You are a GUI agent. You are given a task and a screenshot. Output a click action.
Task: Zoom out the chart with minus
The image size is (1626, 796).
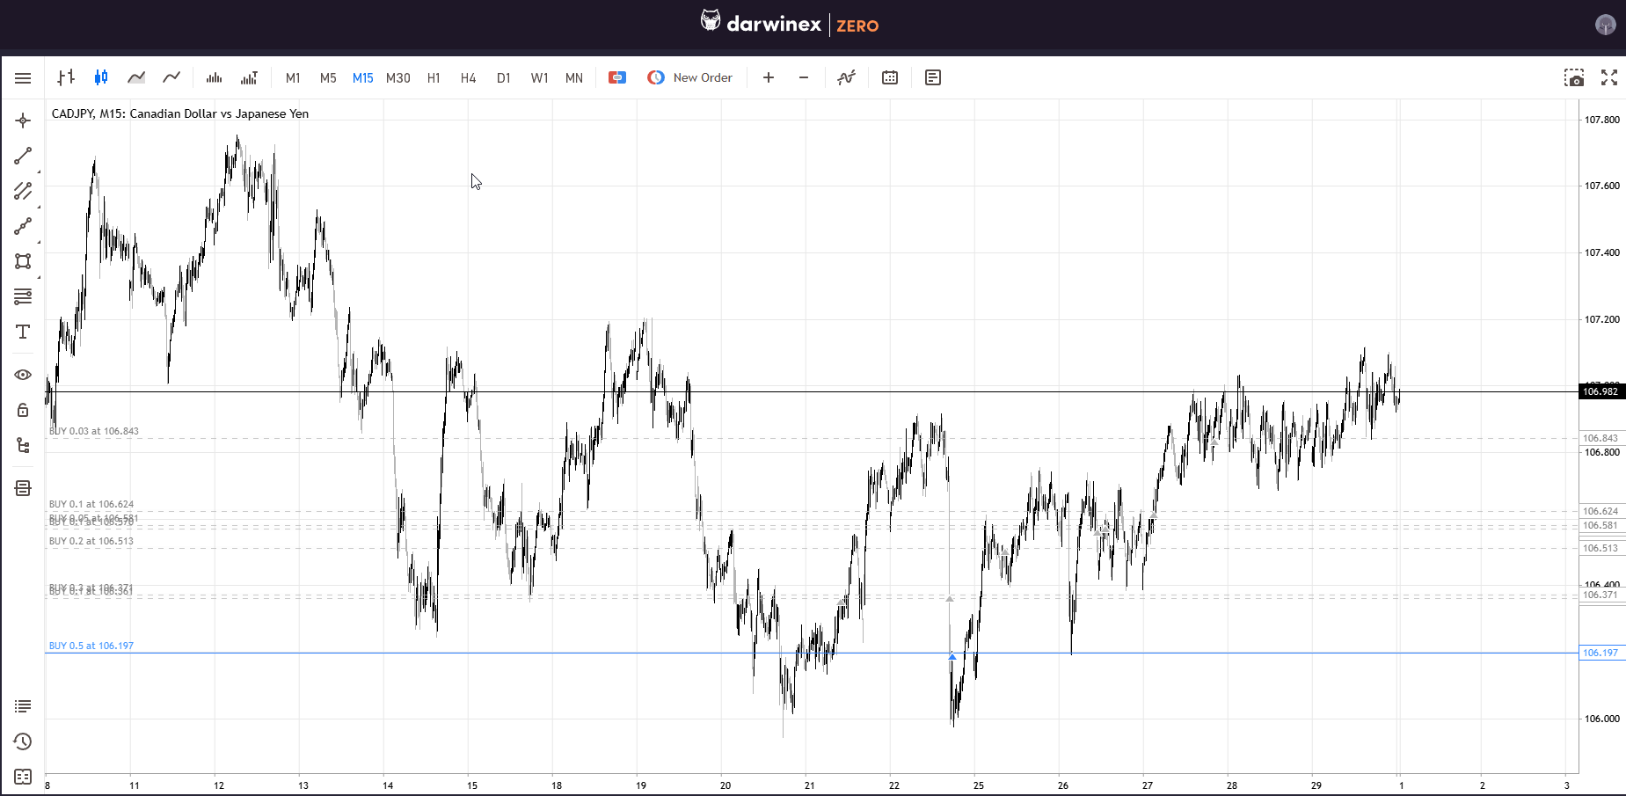[x=804, y=77]
